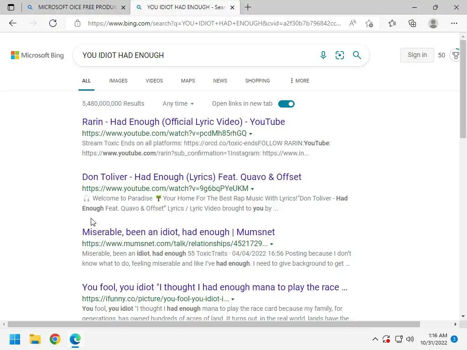Open the MORE search categories menu
This screenshot has width=467, height=350.
point(300,81)
